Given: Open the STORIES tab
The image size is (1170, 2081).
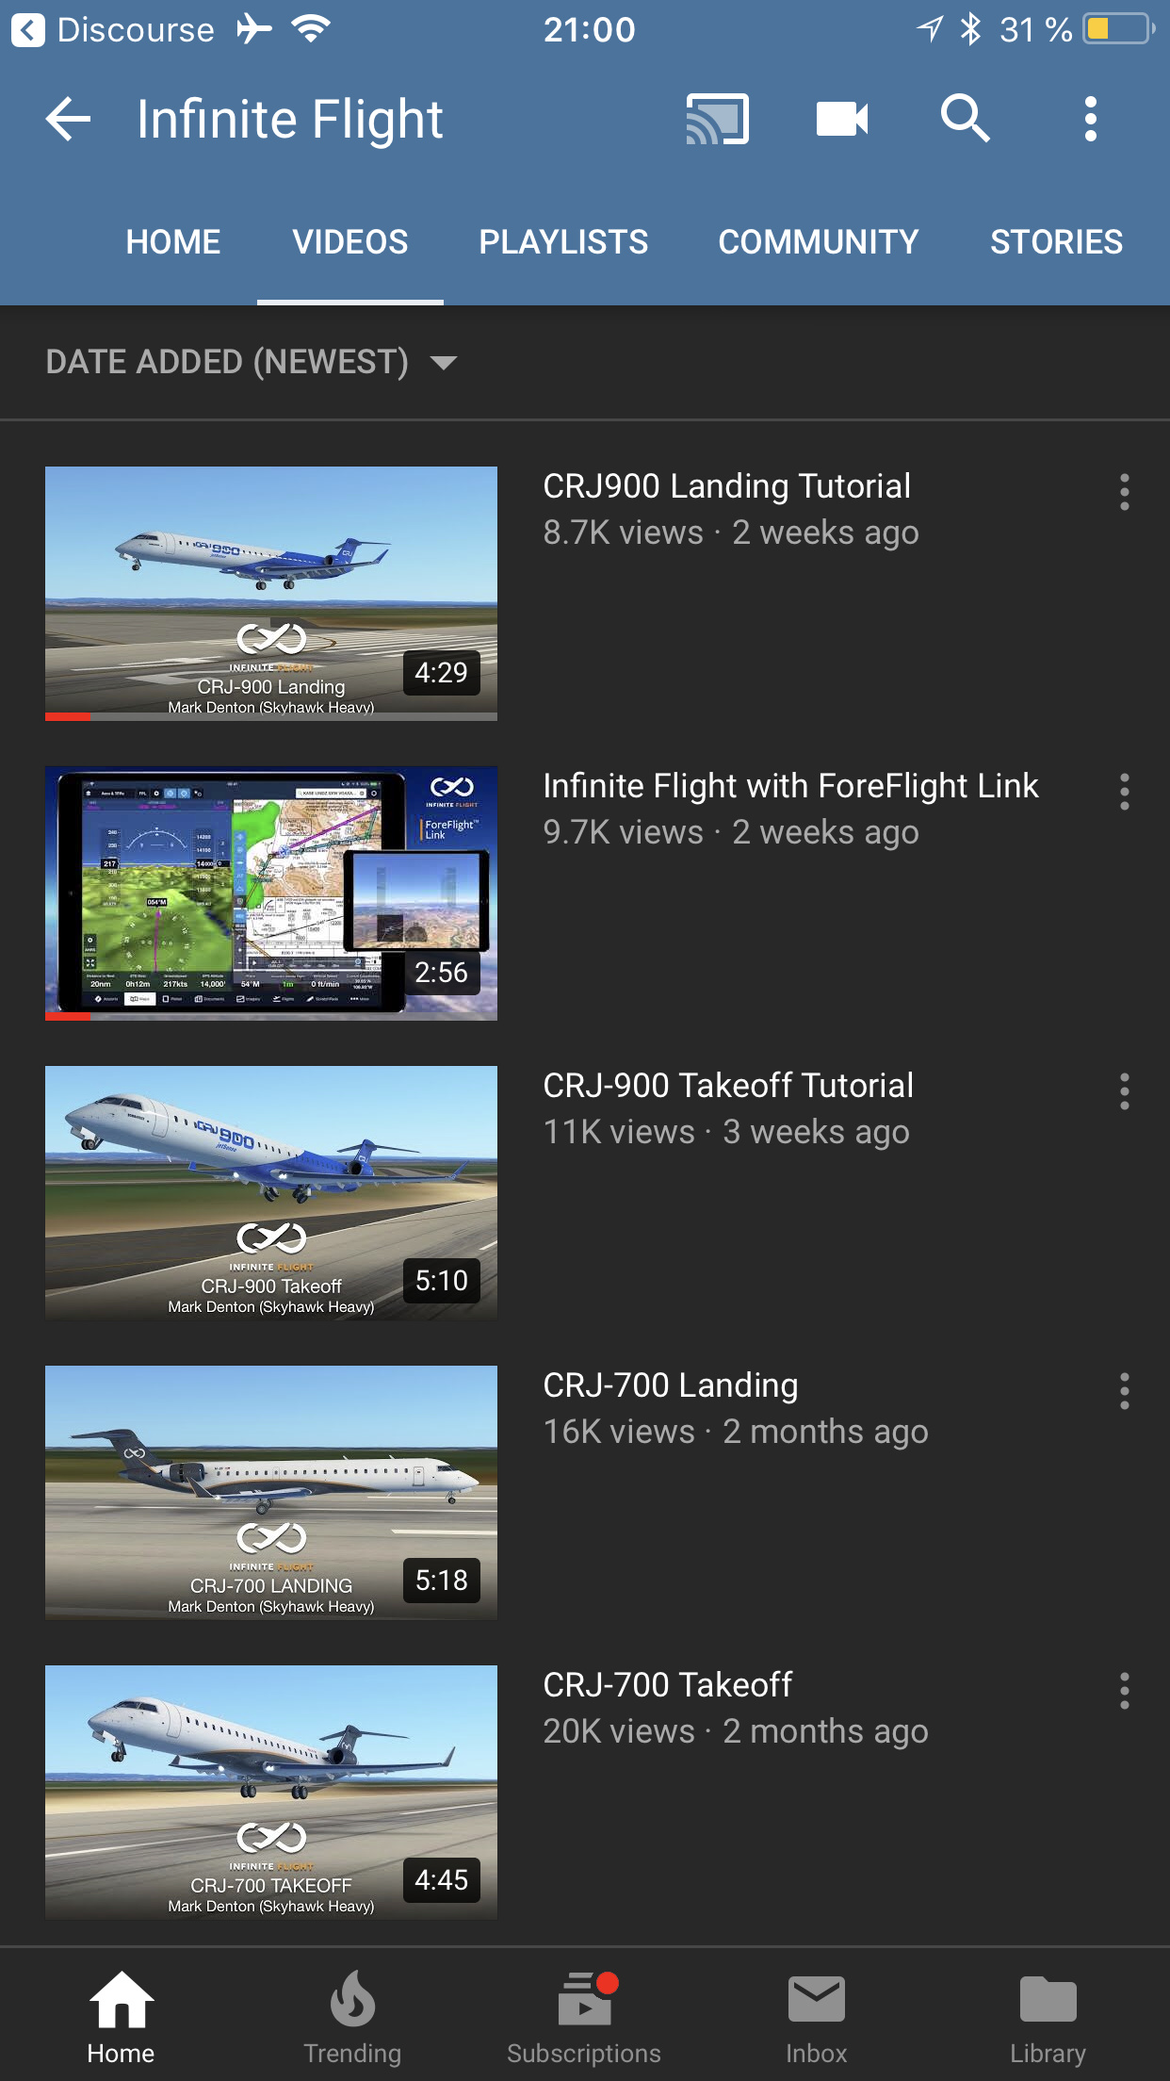Looking at the screenshot, I should tap(1056, 242).
